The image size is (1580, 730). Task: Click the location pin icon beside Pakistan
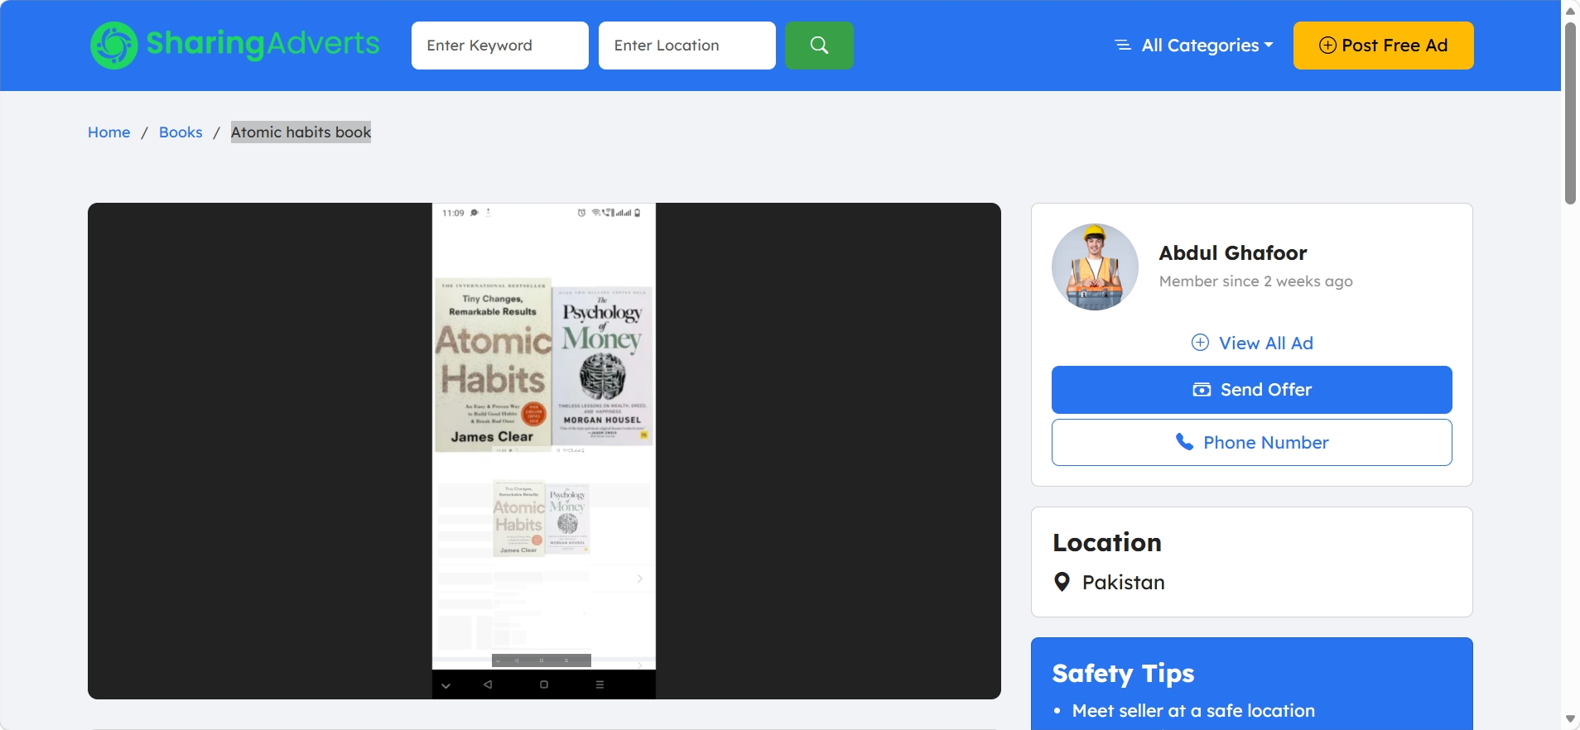1062,583
